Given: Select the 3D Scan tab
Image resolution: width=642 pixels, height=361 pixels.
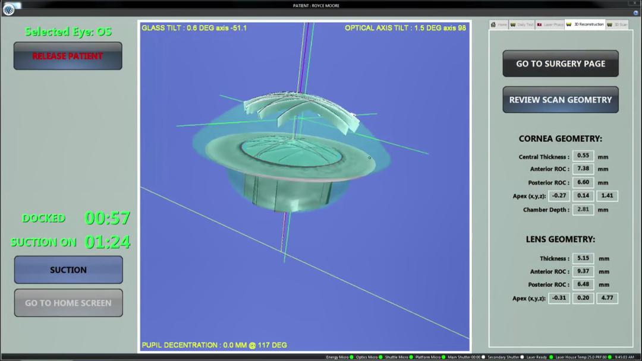Looking at the screenshot, I should [x=617, y=24].
